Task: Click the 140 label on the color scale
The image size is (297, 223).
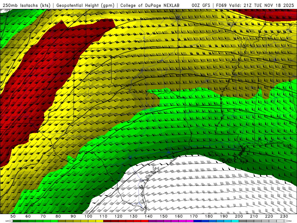Action: [x=149, y=216]
